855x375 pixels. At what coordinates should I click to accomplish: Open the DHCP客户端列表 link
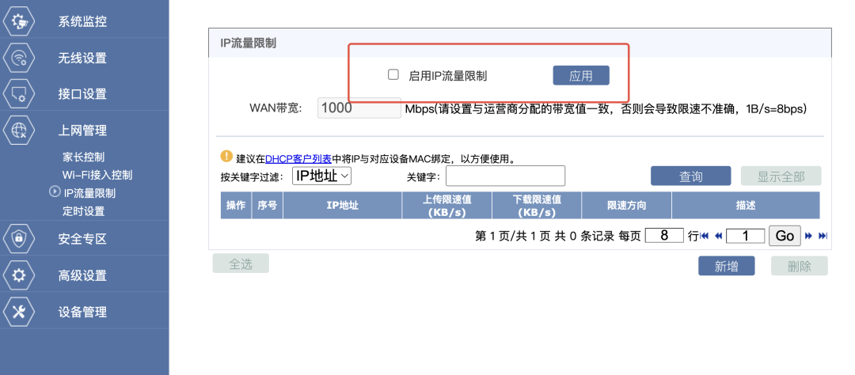point(300,159)
